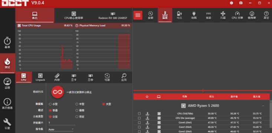Show the current sensors category next to 功耗

pyautogui.click(x=208, y=15)
